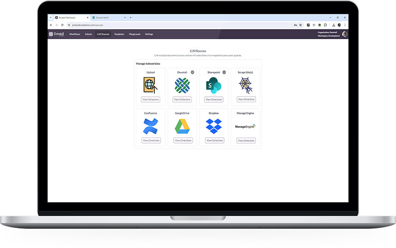The width and height of the screenshot is (396, 248).
Task: Click the ManageEngine logo
Action: 245,126
